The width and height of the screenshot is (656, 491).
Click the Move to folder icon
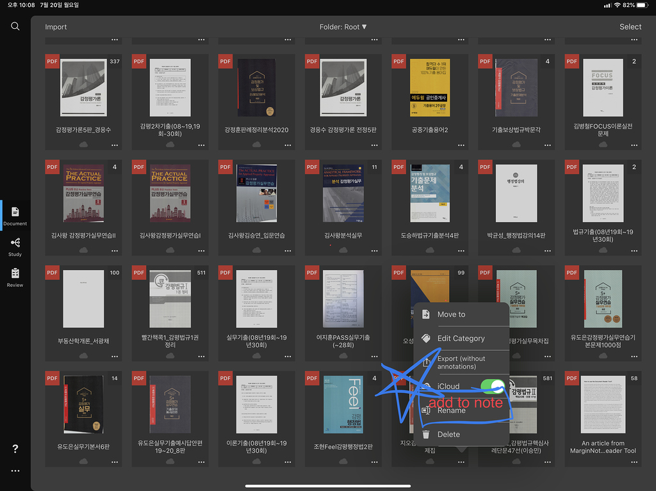[425, 314]
